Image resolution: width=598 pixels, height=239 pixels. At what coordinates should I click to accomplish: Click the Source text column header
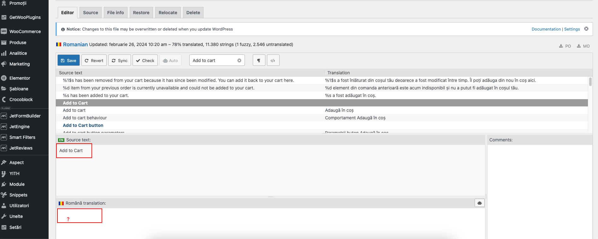point(71,73)
